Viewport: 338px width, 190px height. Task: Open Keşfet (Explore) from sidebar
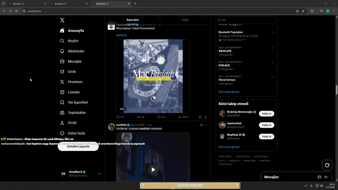pyautogui.click(x=69, y=41)
